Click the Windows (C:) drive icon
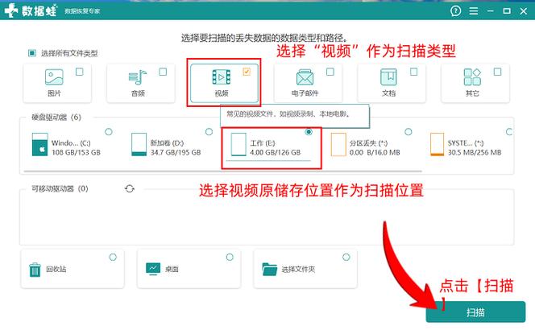The height and width of the screenshot is (330, 535). click(x=40, y=145)
